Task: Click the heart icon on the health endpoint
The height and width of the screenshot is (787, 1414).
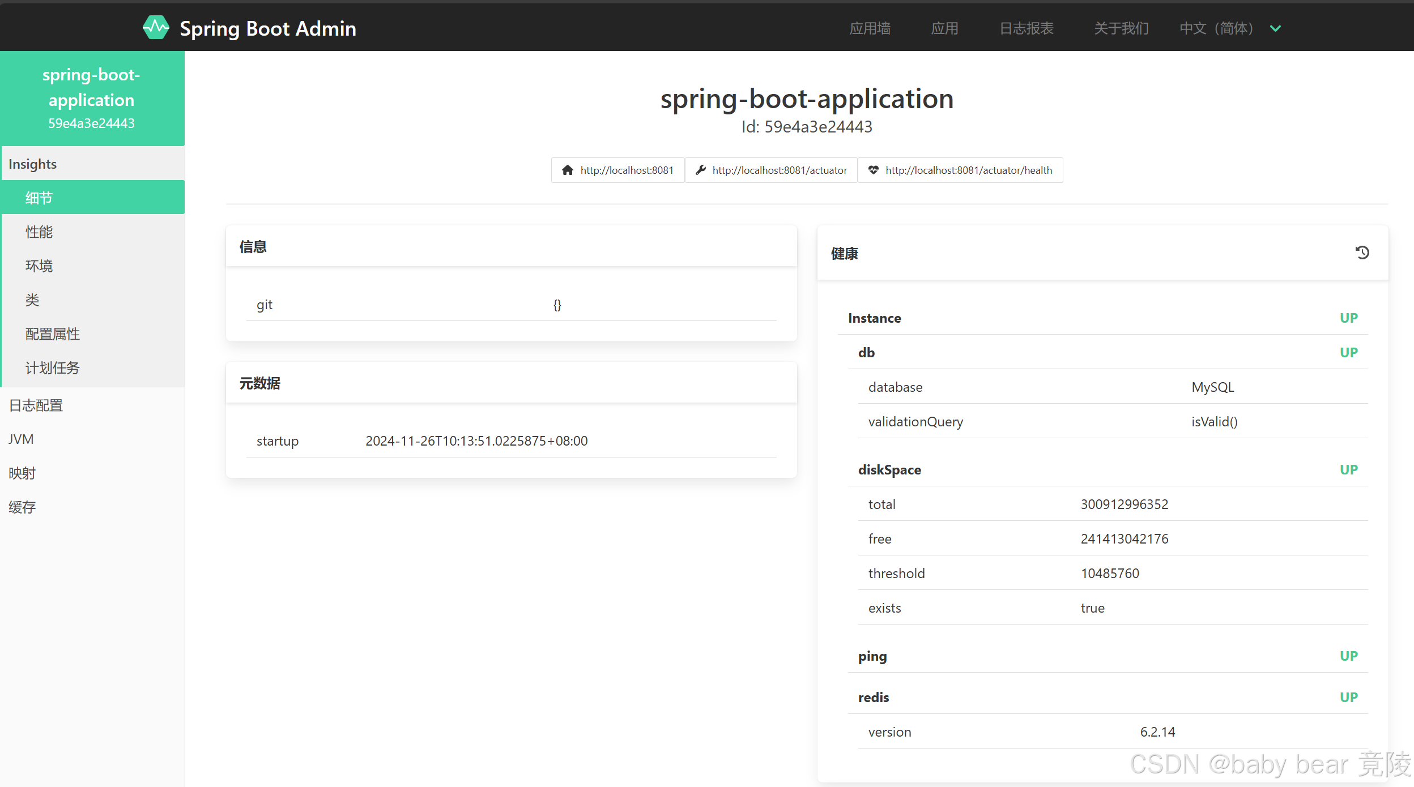Action: [x=874, y=170]
